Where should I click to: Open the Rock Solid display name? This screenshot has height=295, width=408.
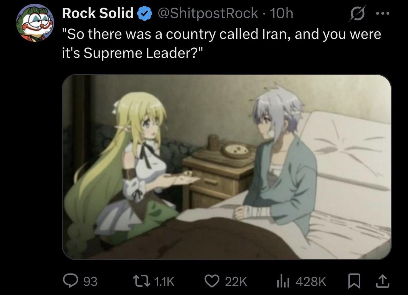click(98, 13)
